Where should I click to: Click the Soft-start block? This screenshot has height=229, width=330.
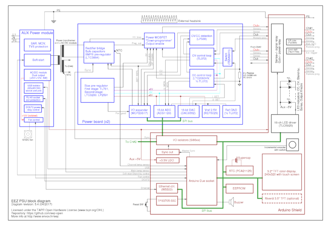pyautogui.click(x=37, y=60)
